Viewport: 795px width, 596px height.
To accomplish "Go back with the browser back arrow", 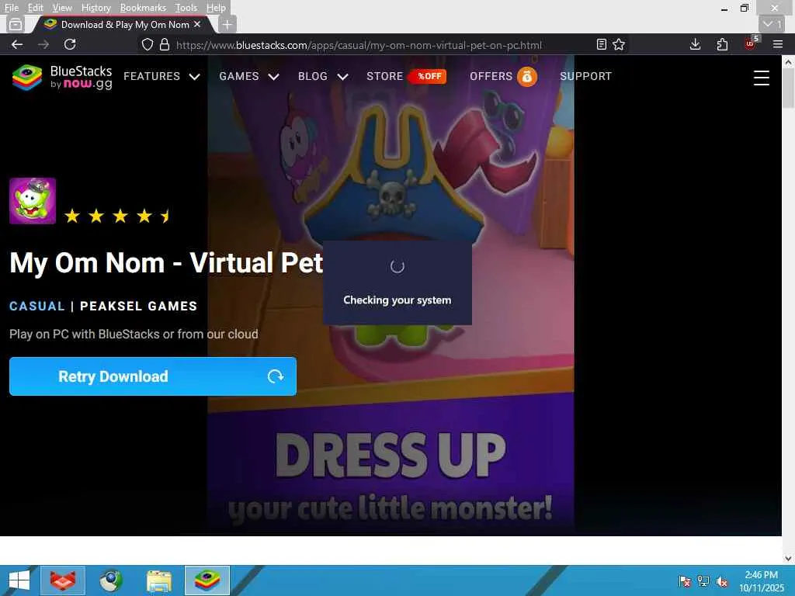I will 17,44.
